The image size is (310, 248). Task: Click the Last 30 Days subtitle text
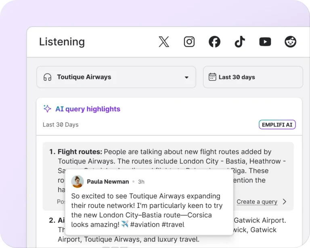pos(61,125)
